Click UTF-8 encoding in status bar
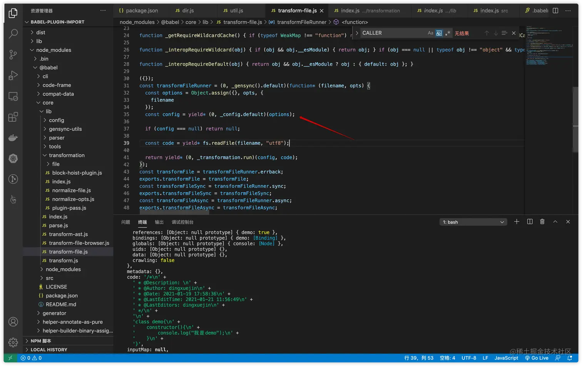 pos(469,358)
